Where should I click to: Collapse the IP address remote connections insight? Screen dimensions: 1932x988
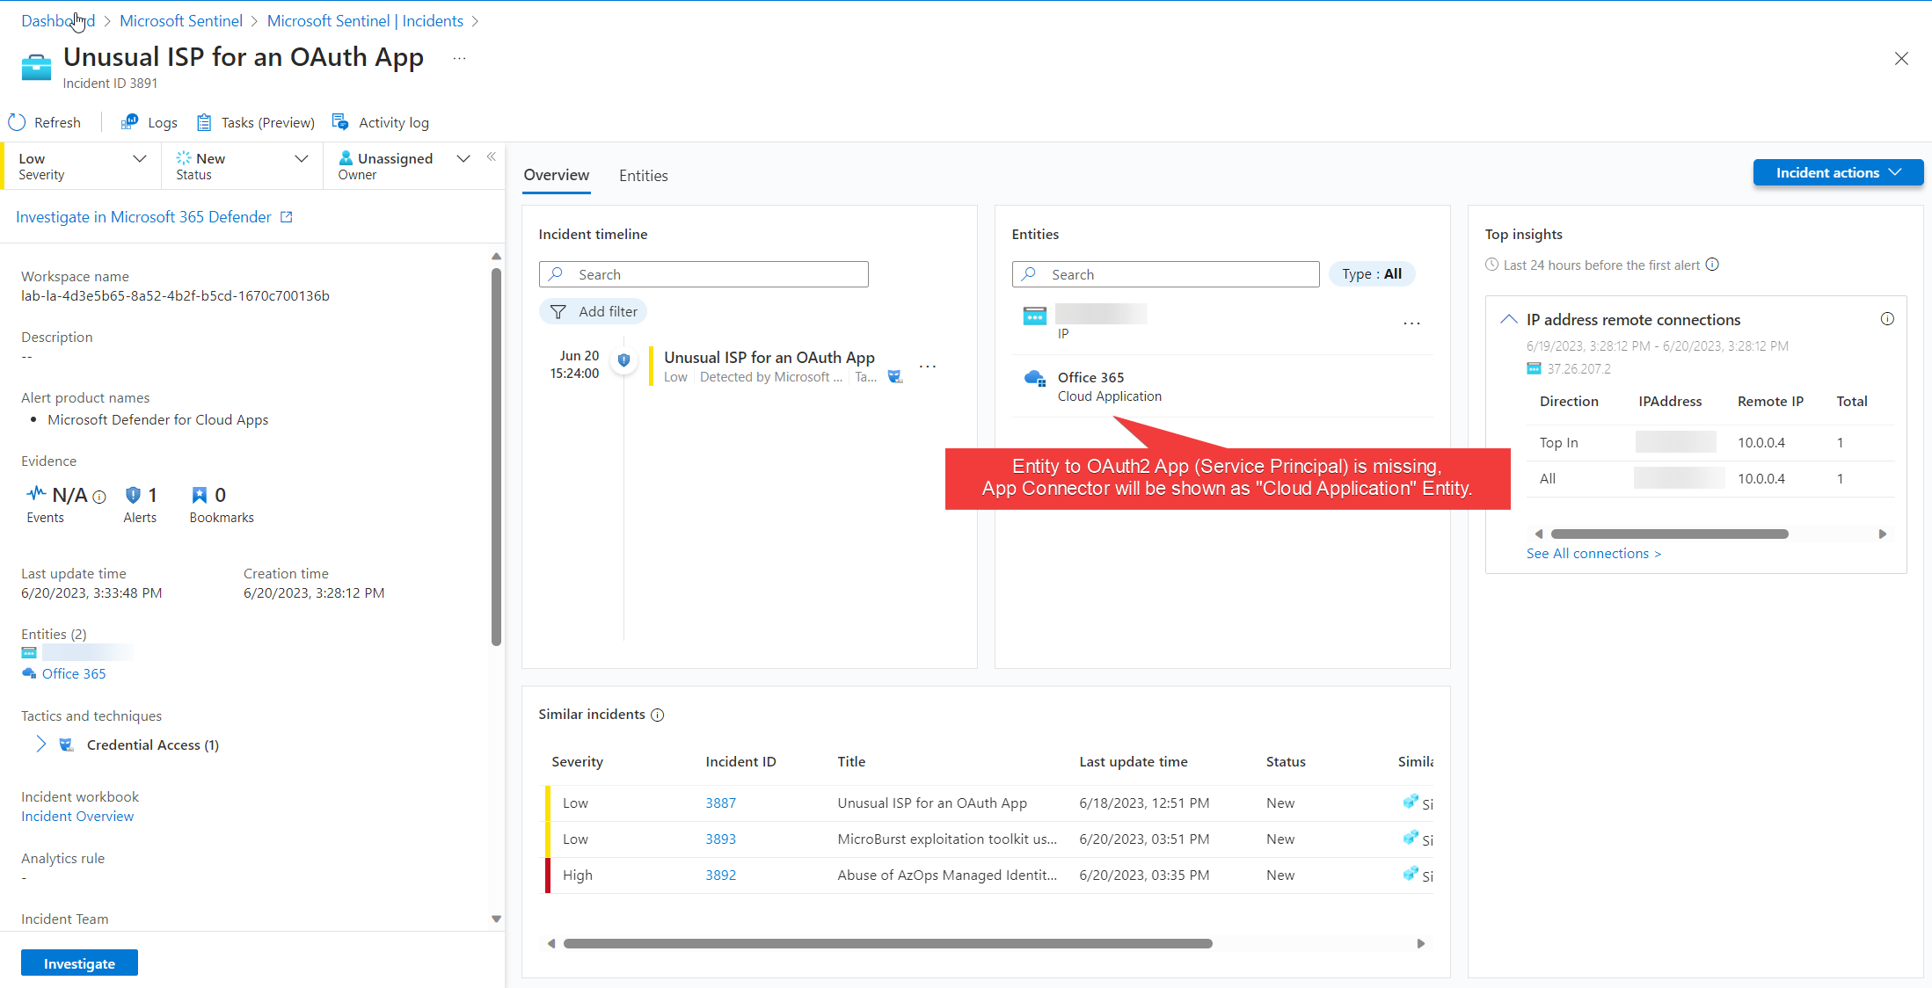tap(1509, 319)
